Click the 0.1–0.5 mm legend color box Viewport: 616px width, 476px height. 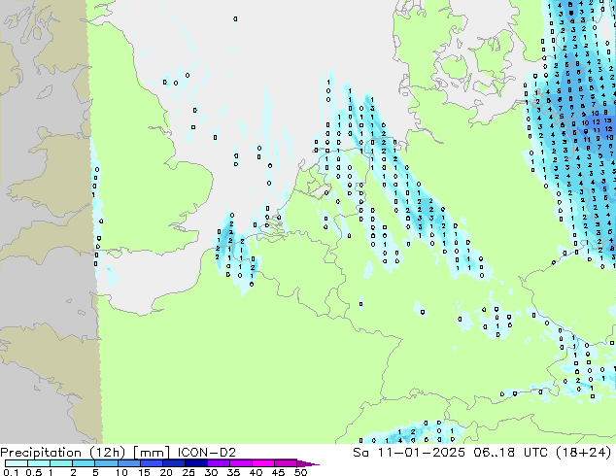tap(17, 463)
